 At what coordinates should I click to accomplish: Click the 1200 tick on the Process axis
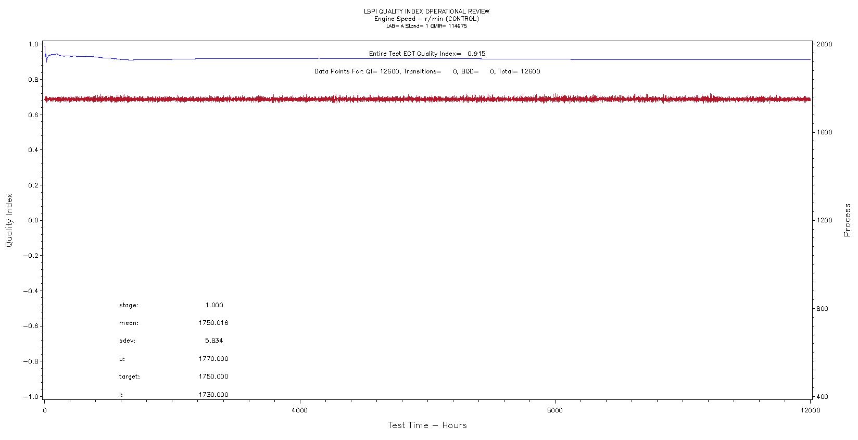click(x=824, y=220)
